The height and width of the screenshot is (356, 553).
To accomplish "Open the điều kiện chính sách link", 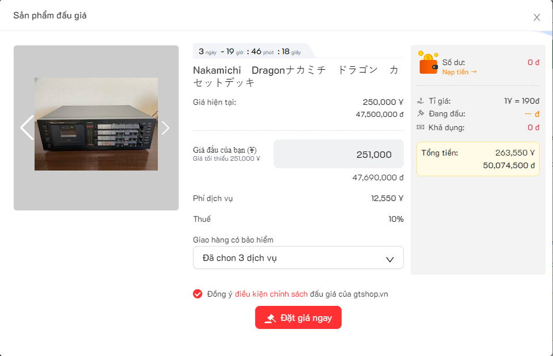I will pos(271,294).
